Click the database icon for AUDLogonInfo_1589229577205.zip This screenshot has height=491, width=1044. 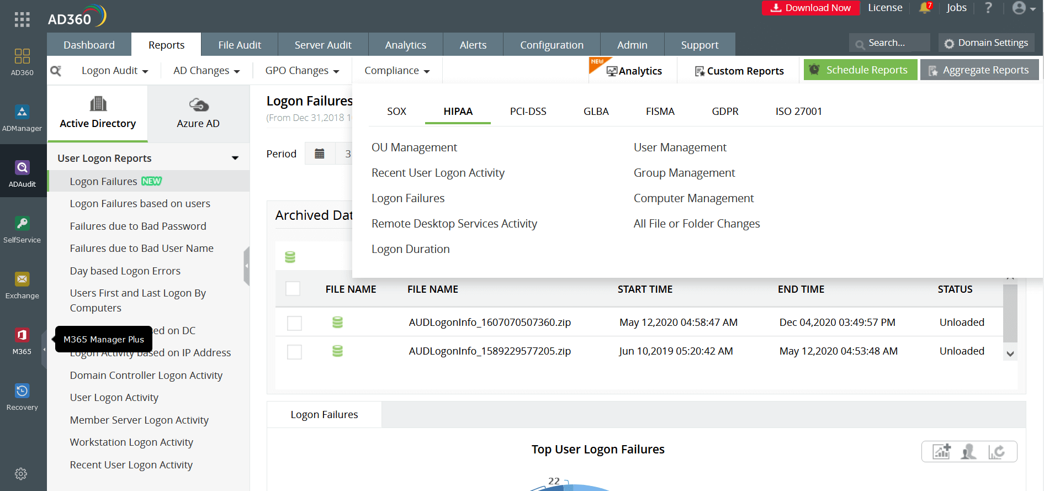[x=337, y=351]
